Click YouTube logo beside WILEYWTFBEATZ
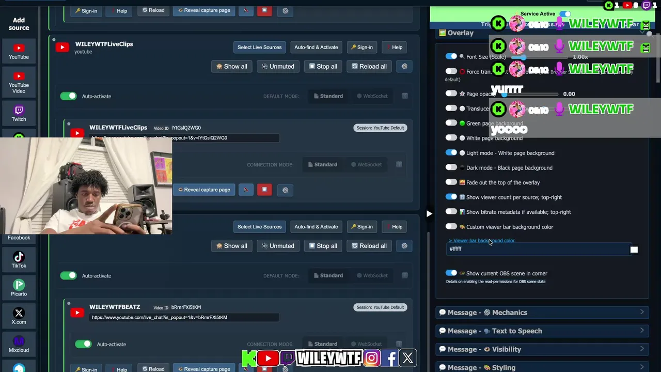Viewport: 661px width, 372px height. 77,312
